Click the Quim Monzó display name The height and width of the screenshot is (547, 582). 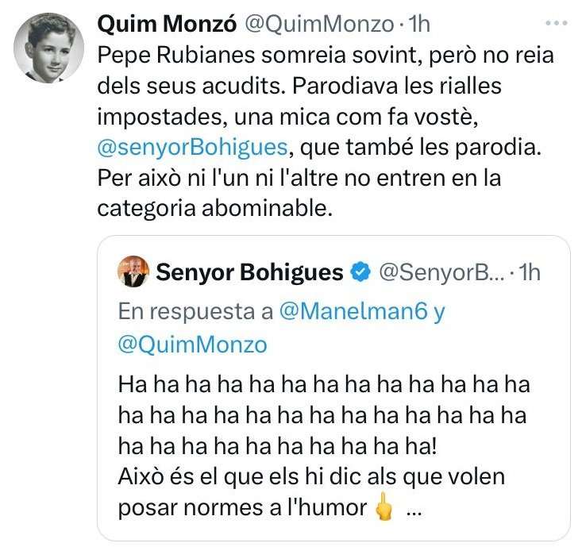click(x=166, y=25)
